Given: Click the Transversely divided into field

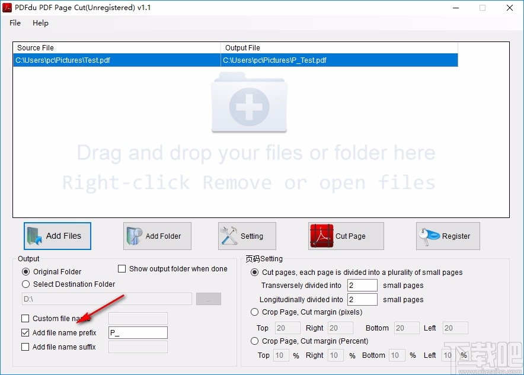Looking at the screenshot, I should coord(362,285).
